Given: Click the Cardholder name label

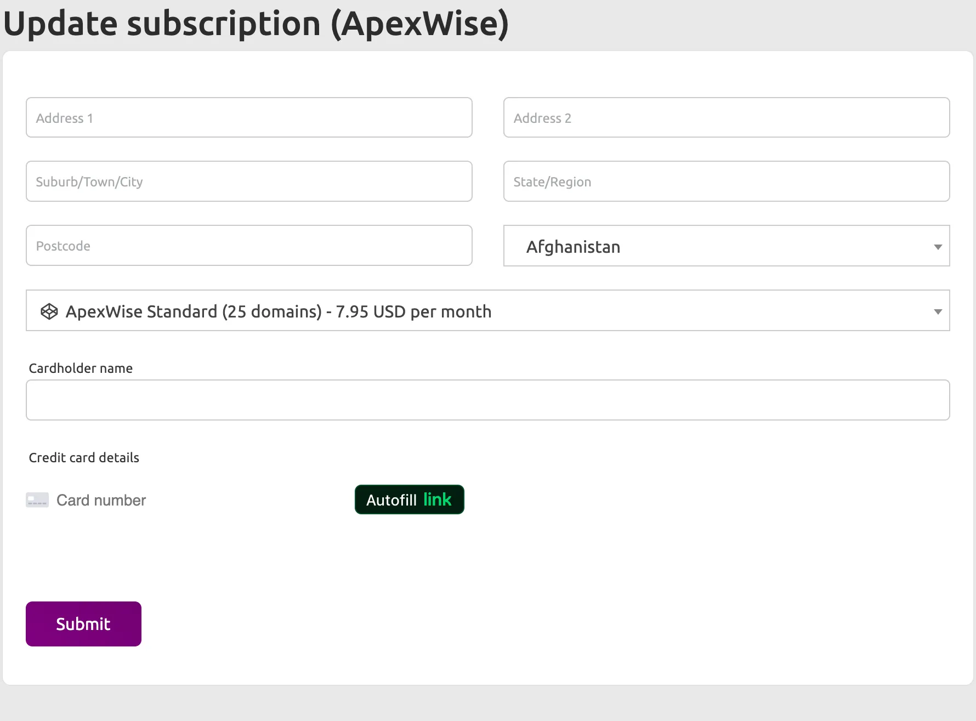Looking at the screenshot, I should pyautogui.click(x=80, y=368).
